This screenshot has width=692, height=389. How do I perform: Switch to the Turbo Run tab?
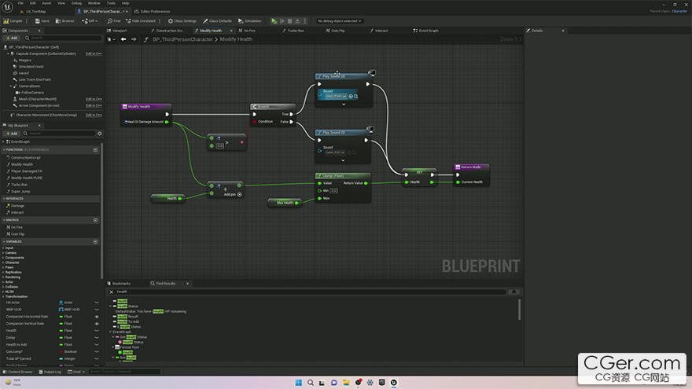293,31
